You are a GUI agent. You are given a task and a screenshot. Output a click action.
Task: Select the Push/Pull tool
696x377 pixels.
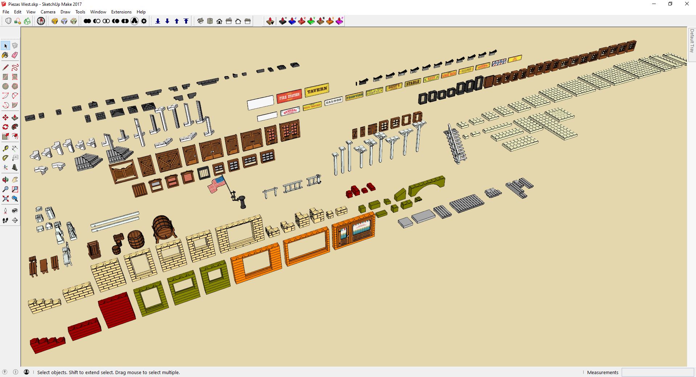click(15, 117)
